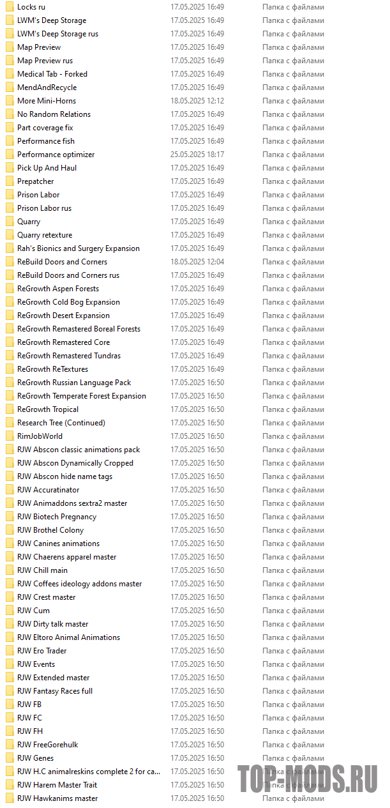The height and width of the screenshot is (808, 390).
Task: Click the folder icon next to RimJobWorld
Action: [x=9, y=436]
